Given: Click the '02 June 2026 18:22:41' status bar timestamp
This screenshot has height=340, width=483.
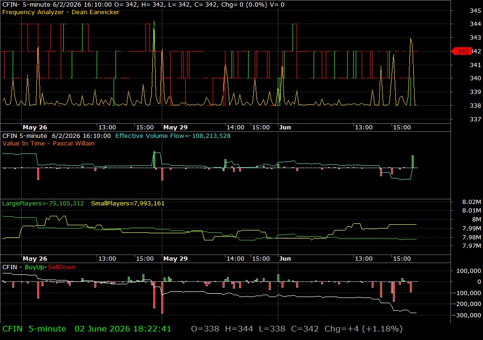Looking at the screenshot, I should (x=123, y=329).
